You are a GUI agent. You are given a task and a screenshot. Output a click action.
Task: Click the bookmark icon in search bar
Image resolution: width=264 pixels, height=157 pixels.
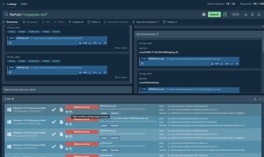(252, 14)
